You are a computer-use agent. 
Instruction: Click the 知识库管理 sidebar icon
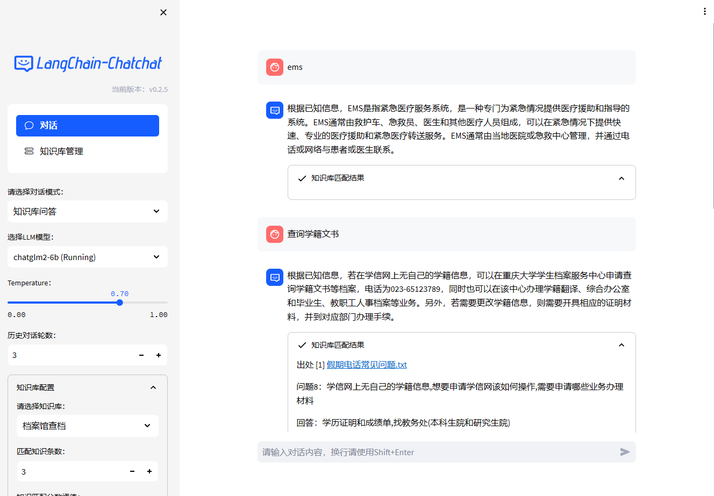coord(28,151)
